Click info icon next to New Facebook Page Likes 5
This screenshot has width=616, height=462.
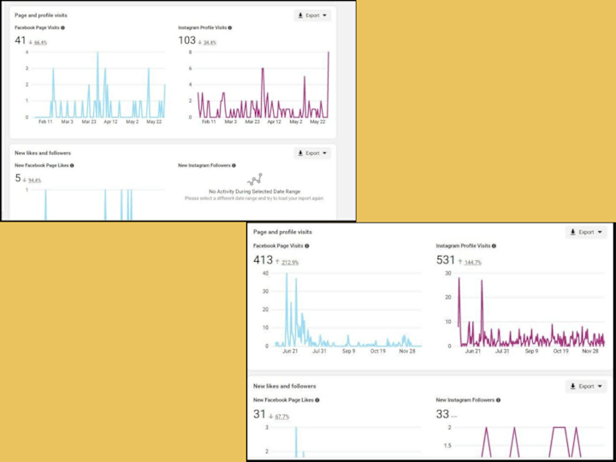pos(72,166)
